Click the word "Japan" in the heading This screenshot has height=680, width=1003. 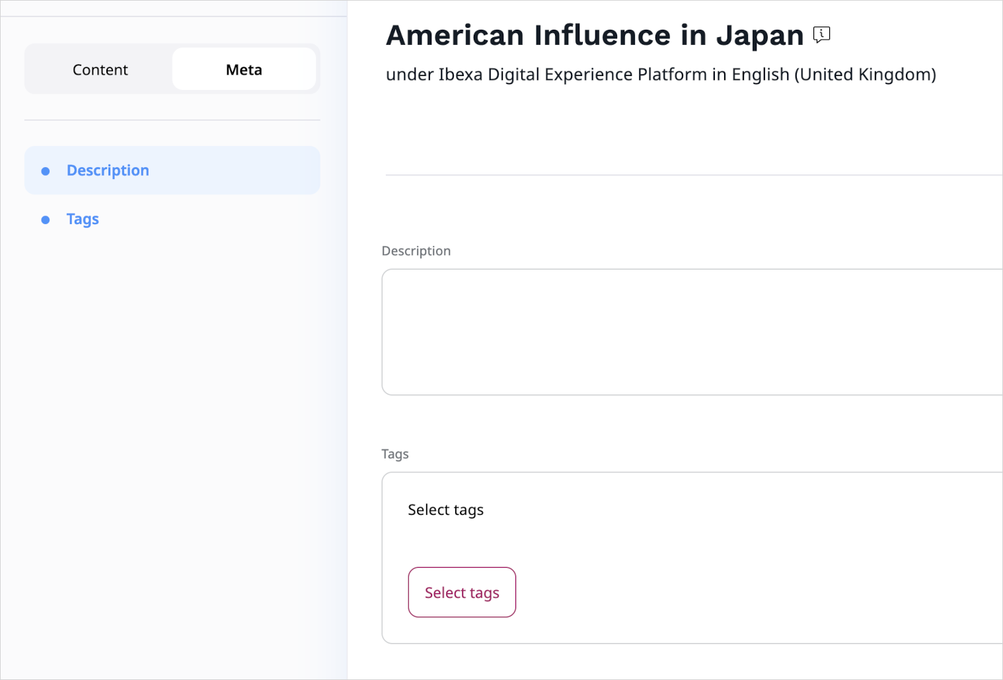point(759,36)
